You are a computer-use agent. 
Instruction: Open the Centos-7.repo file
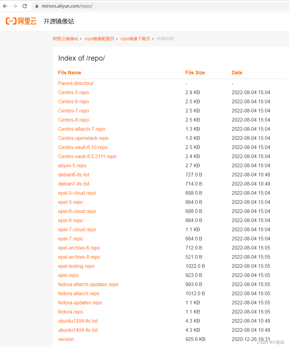point(73,111)
